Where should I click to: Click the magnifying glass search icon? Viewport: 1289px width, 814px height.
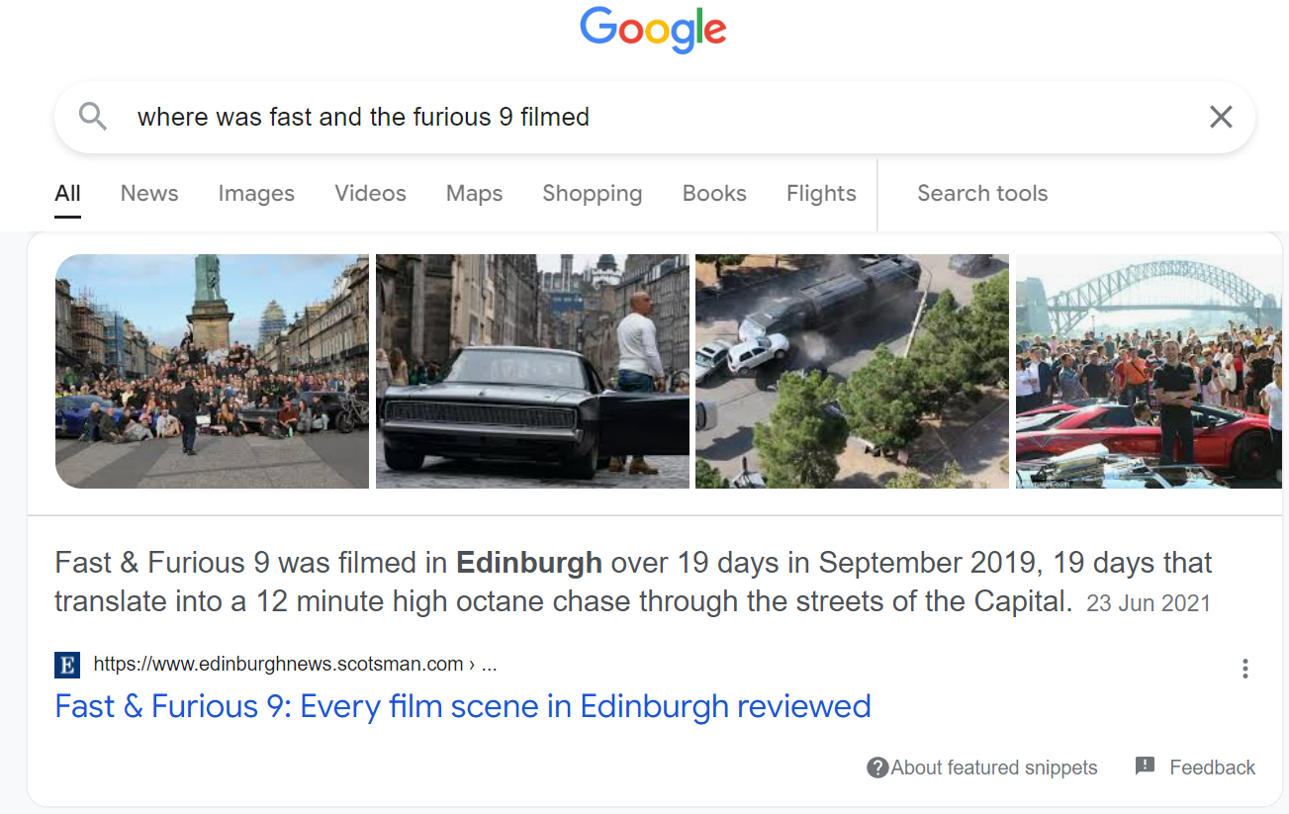93,117
